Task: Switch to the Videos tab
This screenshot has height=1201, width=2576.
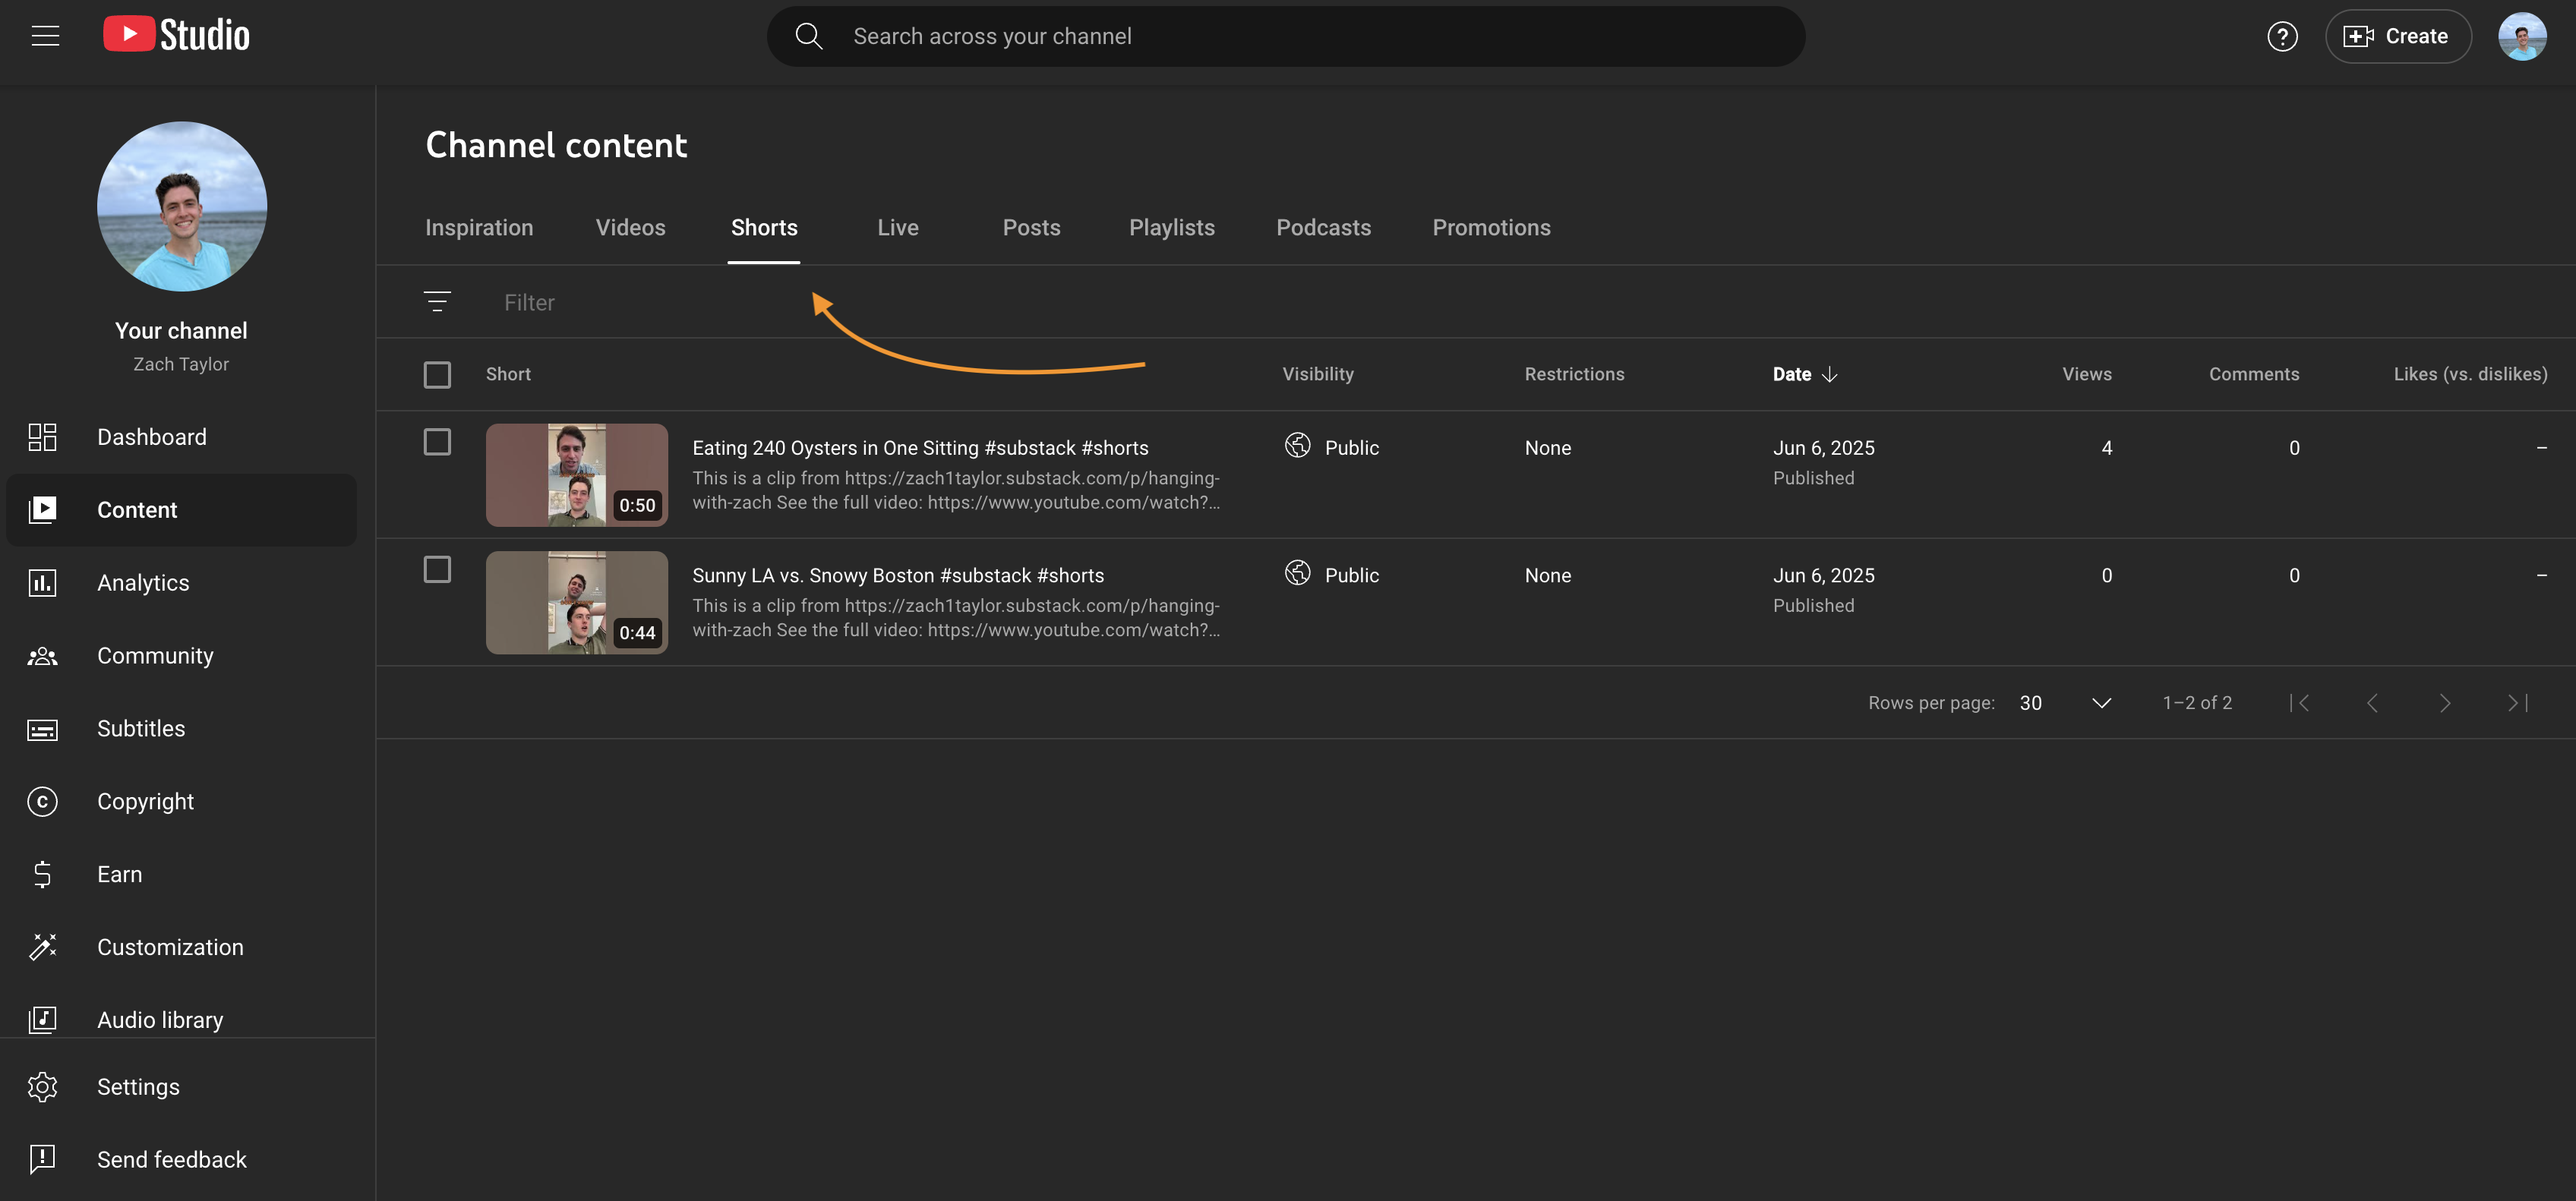Action: tap(630, 227)
